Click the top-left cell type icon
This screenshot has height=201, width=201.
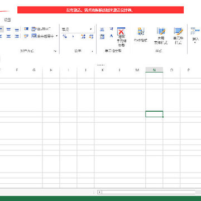tap(102, 29)
